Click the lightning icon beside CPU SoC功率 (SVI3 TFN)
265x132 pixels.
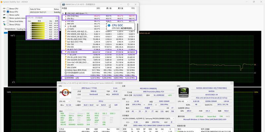tap(66, 60)
